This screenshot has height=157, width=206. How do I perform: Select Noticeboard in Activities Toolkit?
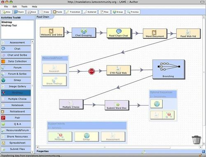16,111
